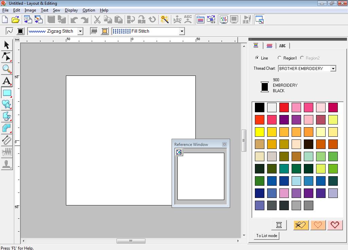Pick the red thread swatch in top row
Screen dimensions: 348x250
tap(284, 107)
